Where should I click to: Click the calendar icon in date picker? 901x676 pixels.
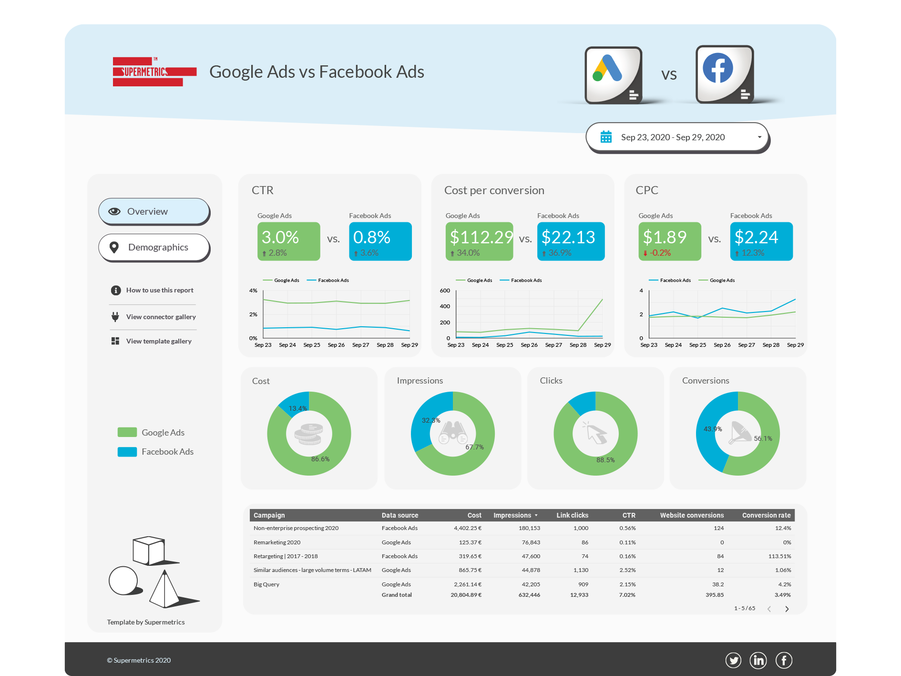point(606,137)
